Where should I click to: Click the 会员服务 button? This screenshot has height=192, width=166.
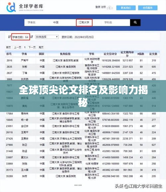148,8
